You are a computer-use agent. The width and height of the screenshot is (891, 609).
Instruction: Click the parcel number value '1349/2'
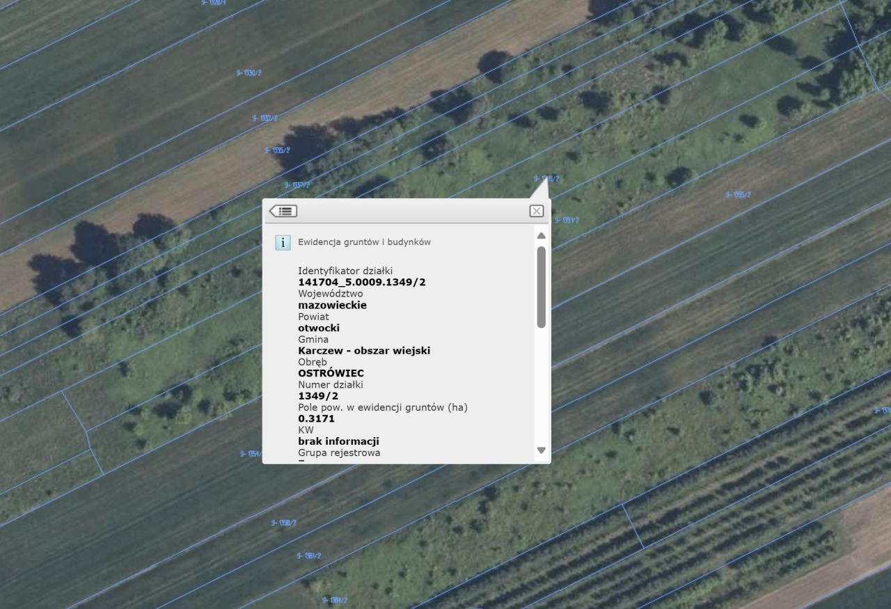(318, 396)
